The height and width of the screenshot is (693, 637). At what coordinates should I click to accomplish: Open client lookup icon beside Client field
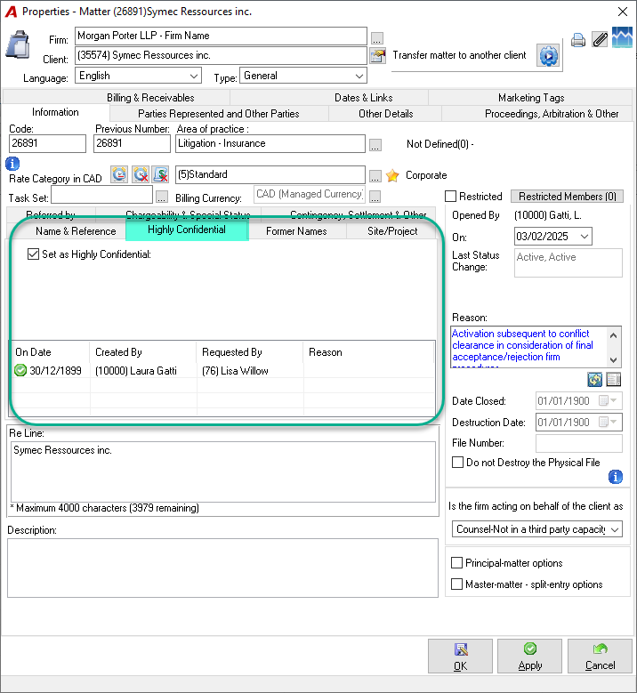pos(377,56)
